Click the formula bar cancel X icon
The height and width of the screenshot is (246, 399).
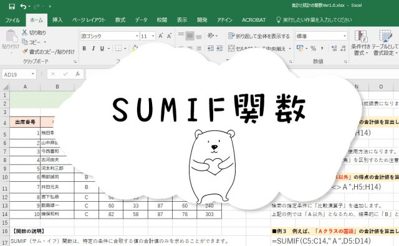(53, 74)
